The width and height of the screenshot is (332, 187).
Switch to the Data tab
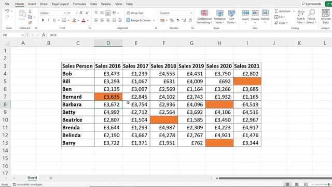click(x=93, y=4)
